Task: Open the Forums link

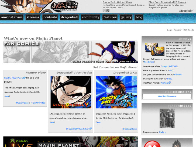Action: point(178,74)
